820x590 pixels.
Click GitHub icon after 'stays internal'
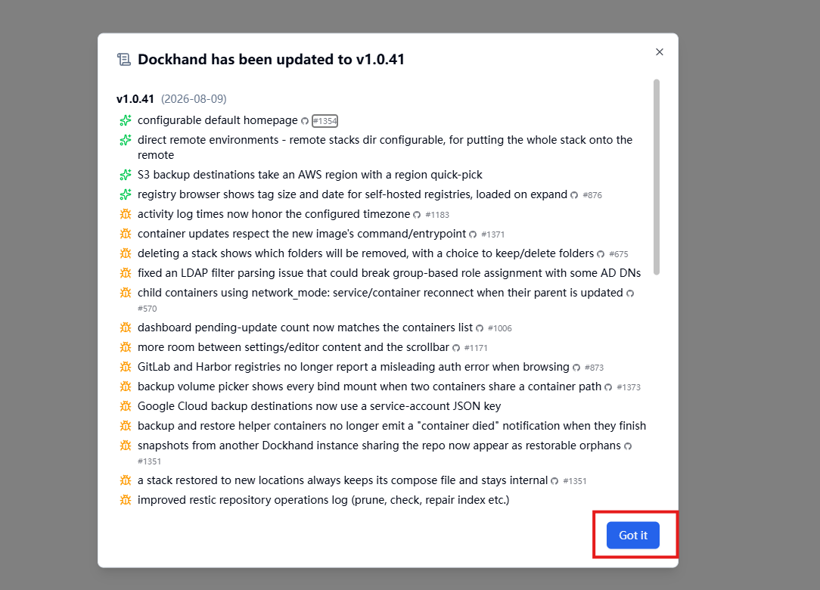554,481
